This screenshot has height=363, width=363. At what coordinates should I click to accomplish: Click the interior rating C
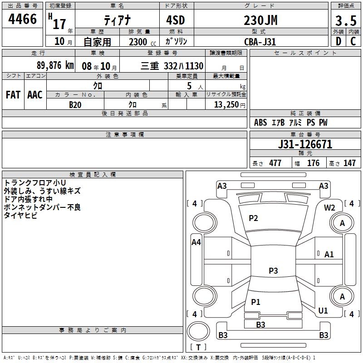click(353, 41)
